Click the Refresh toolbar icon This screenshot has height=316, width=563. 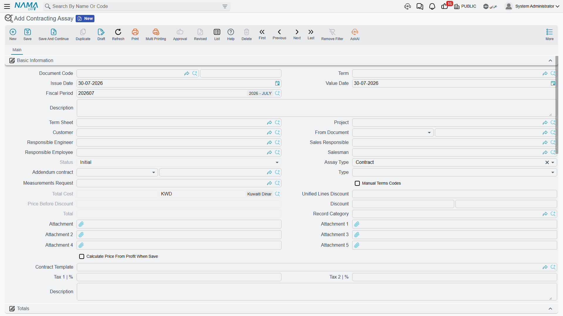point(118,32)
